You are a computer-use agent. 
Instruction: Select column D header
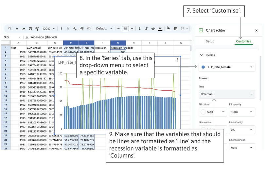click(x=71, y=43)
